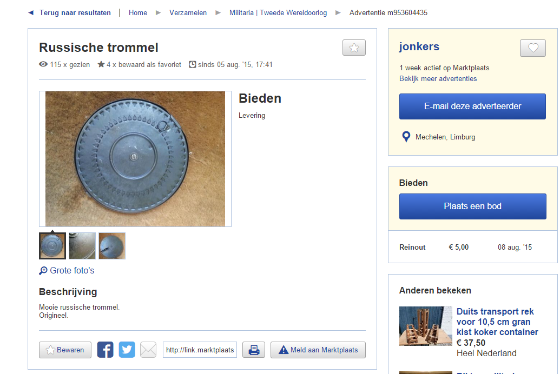This screenshot has width=560, height=374.
Task: Toggle the star favorite beside the title
Action: (x=354, y=48)
